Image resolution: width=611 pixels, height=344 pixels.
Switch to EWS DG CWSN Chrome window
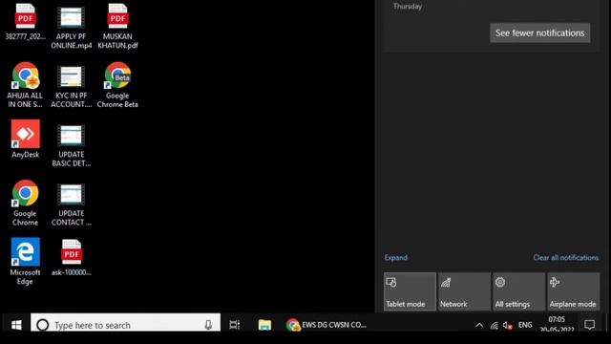(327, 325)
